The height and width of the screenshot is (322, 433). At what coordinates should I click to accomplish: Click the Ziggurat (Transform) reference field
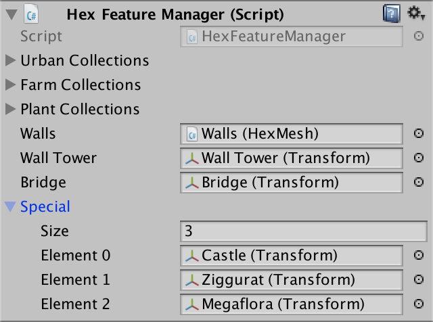pos(292,279)
